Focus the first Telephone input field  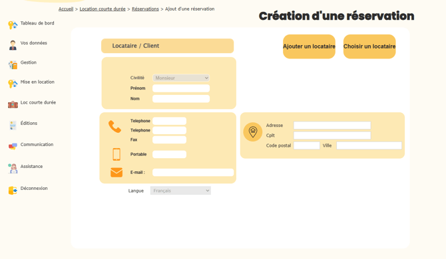[x=170, y=121]
